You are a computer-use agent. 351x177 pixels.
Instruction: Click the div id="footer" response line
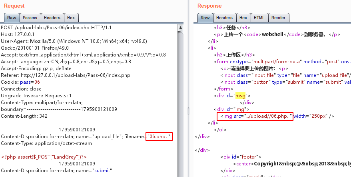click(241, 157)
